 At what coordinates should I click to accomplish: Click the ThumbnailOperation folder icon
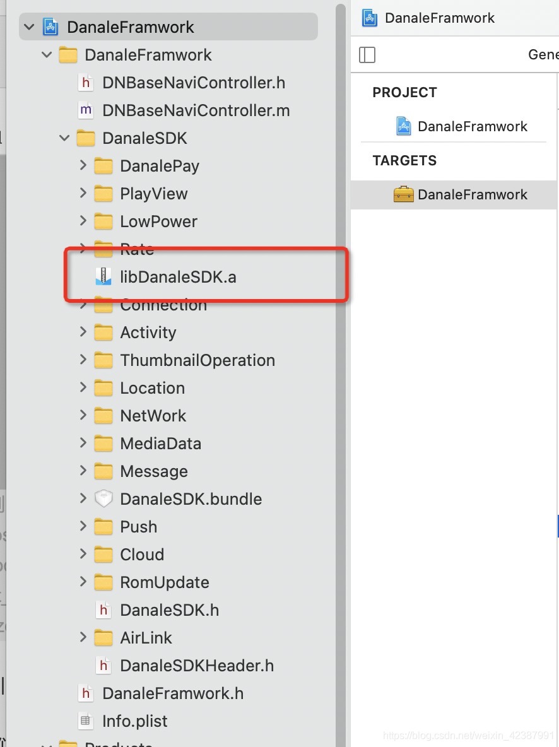pyautogui.click(x=103, y=360)
